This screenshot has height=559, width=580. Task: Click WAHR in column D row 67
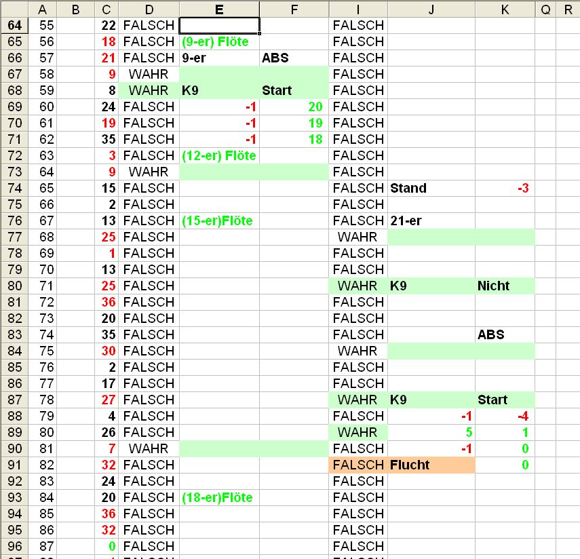pos(149,74)
